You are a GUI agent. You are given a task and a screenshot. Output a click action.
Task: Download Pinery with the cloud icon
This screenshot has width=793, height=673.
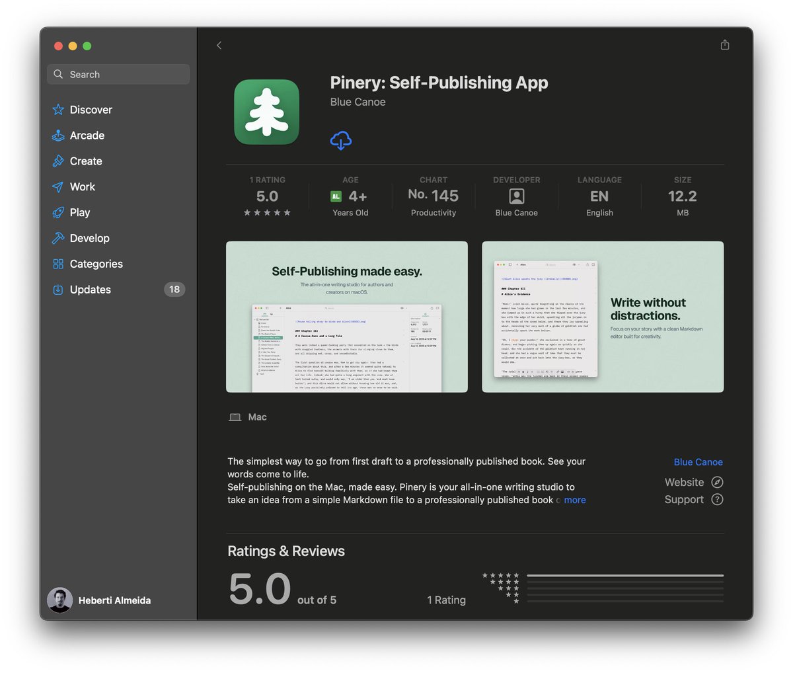[341, 140]
